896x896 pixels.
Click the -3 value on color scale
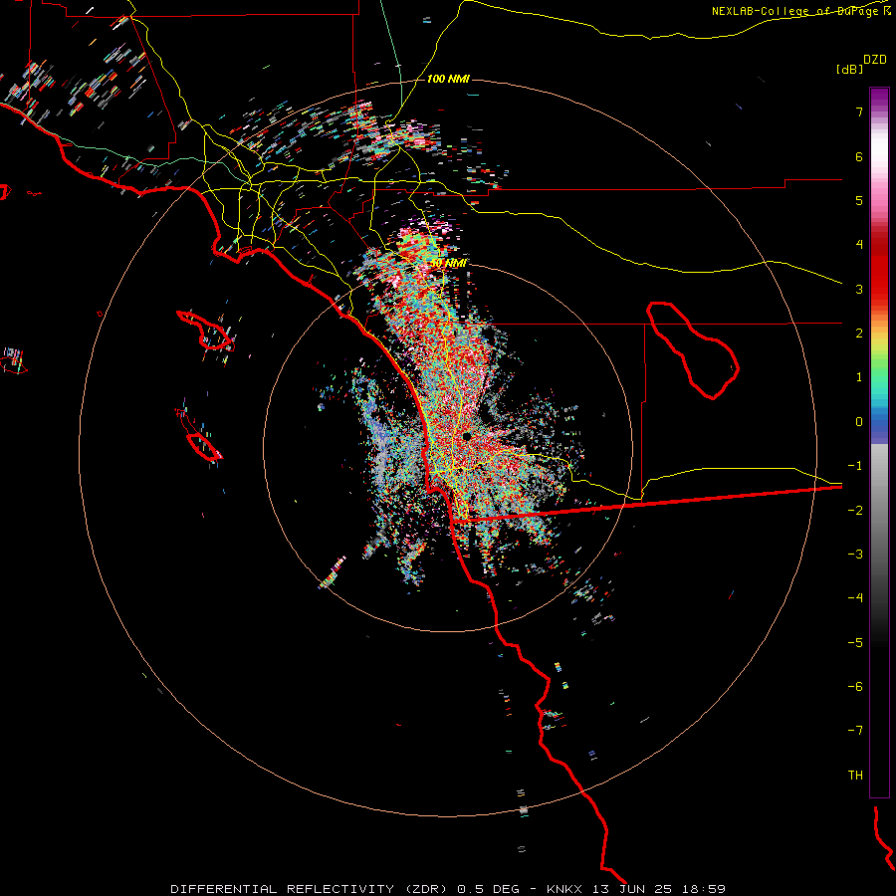855,555
